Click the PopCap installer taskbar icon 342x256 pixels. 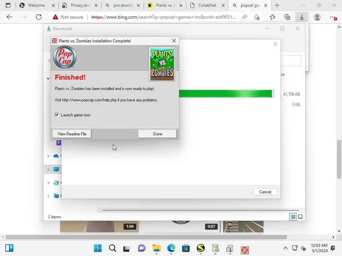[245, 250]
